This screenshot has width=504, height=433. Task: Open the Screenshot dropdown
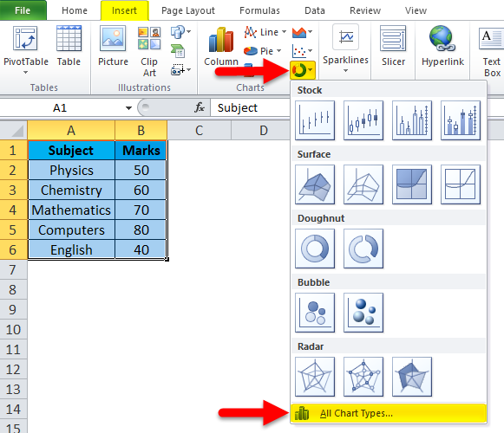tap(180, 69)
